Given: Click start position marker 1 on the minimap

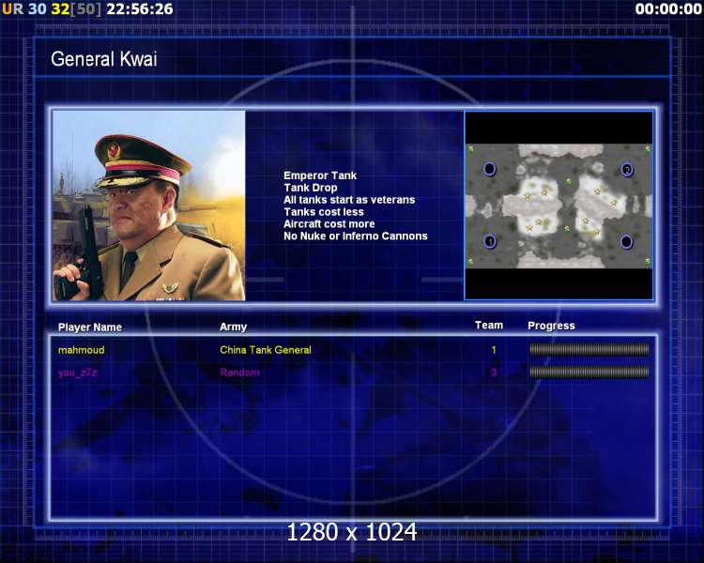Looking at the screenshot, I should pyautogui.click(x=490, y=241).
